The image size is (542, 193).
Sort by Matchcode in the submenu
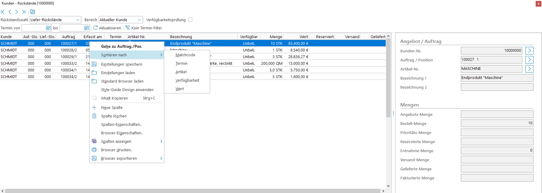tap(185, 55)
